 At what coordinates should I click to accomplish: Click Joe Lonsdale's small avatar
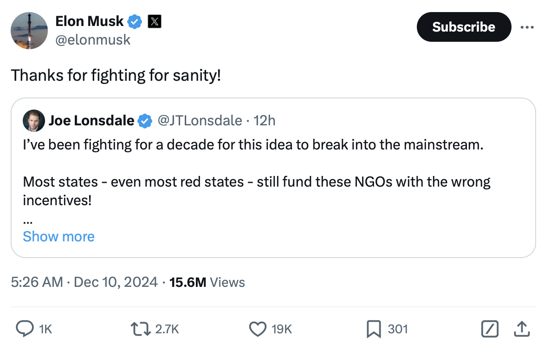coord(34,121)
